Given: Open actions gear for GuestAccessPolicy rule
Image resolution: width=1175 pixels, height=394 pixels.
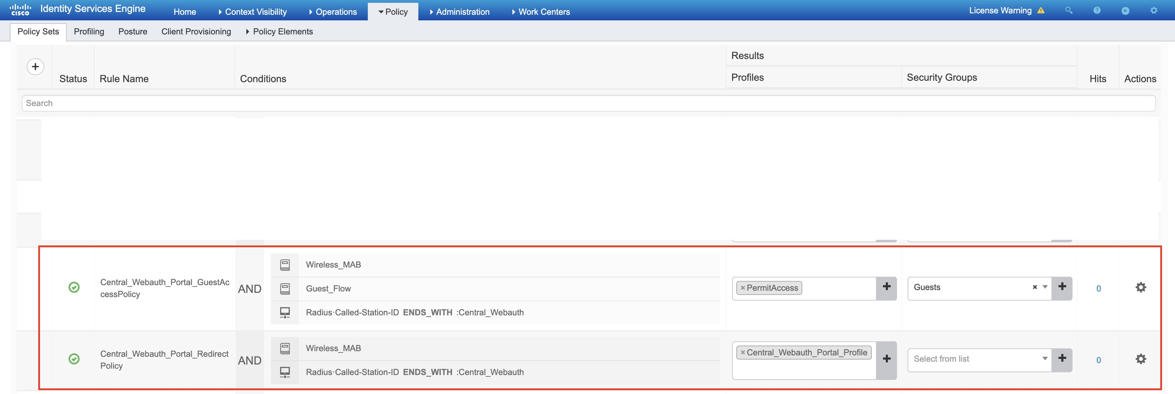Looking at the screenshot, I should (1141, 287).
